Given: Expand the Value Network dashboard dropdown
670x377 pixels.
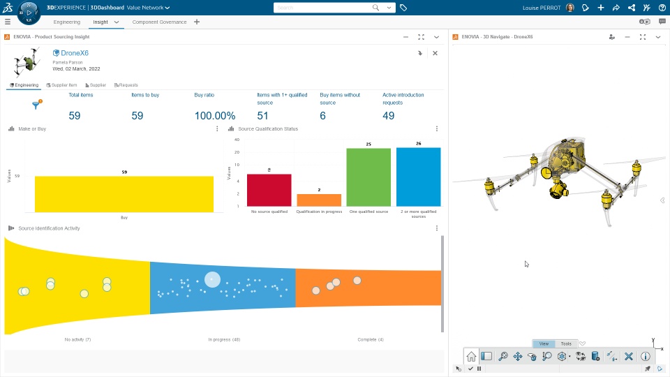Looking at the screenshot, I should click(x=167, y=8).
